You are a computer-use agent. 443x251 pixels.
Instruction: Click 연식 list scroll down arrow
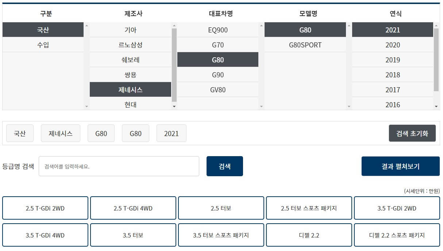[x=436, y=107]
